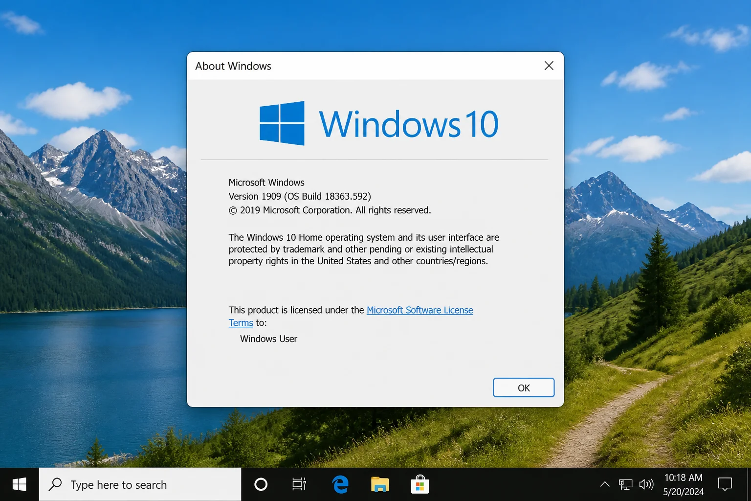Click the Windows 10 logo in the dialog
751x501 pixels.
click(379, 123)
